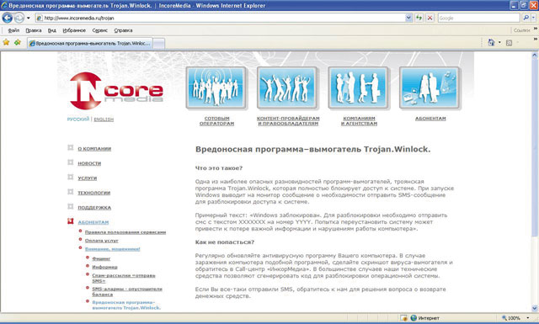Click the Сотовым операторам crowd image

click(x=216, y=88)
